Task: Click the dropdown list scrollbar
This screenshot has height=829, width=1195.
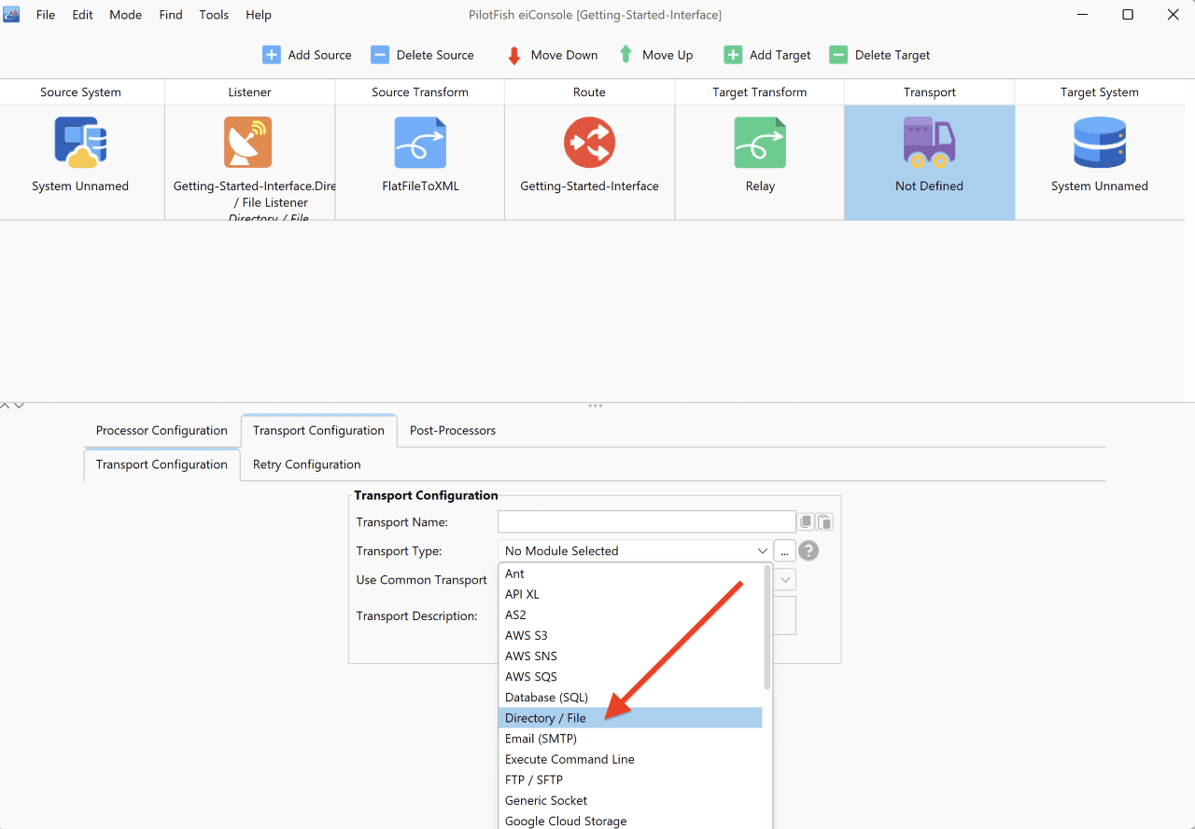Action: (767, 627)
